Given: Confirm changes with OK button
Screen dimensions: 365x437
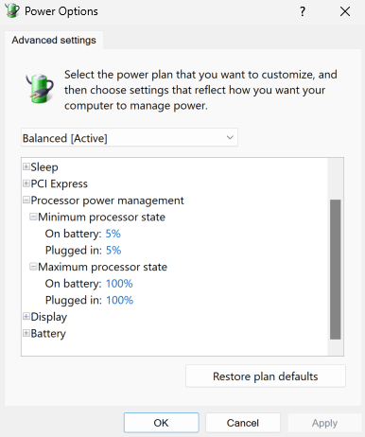Looking at the screenshot, I should click(x=161, y=423).
